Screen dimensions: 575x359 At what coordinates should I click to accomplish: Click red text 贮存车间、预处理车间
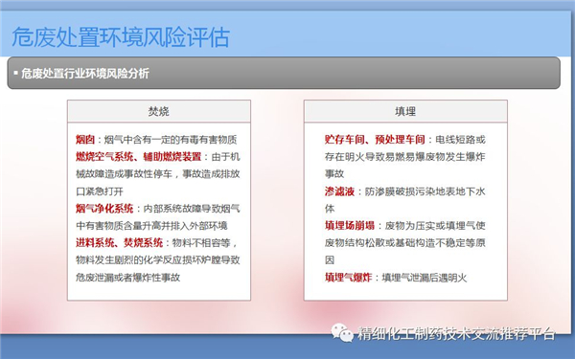click(375, 140)
